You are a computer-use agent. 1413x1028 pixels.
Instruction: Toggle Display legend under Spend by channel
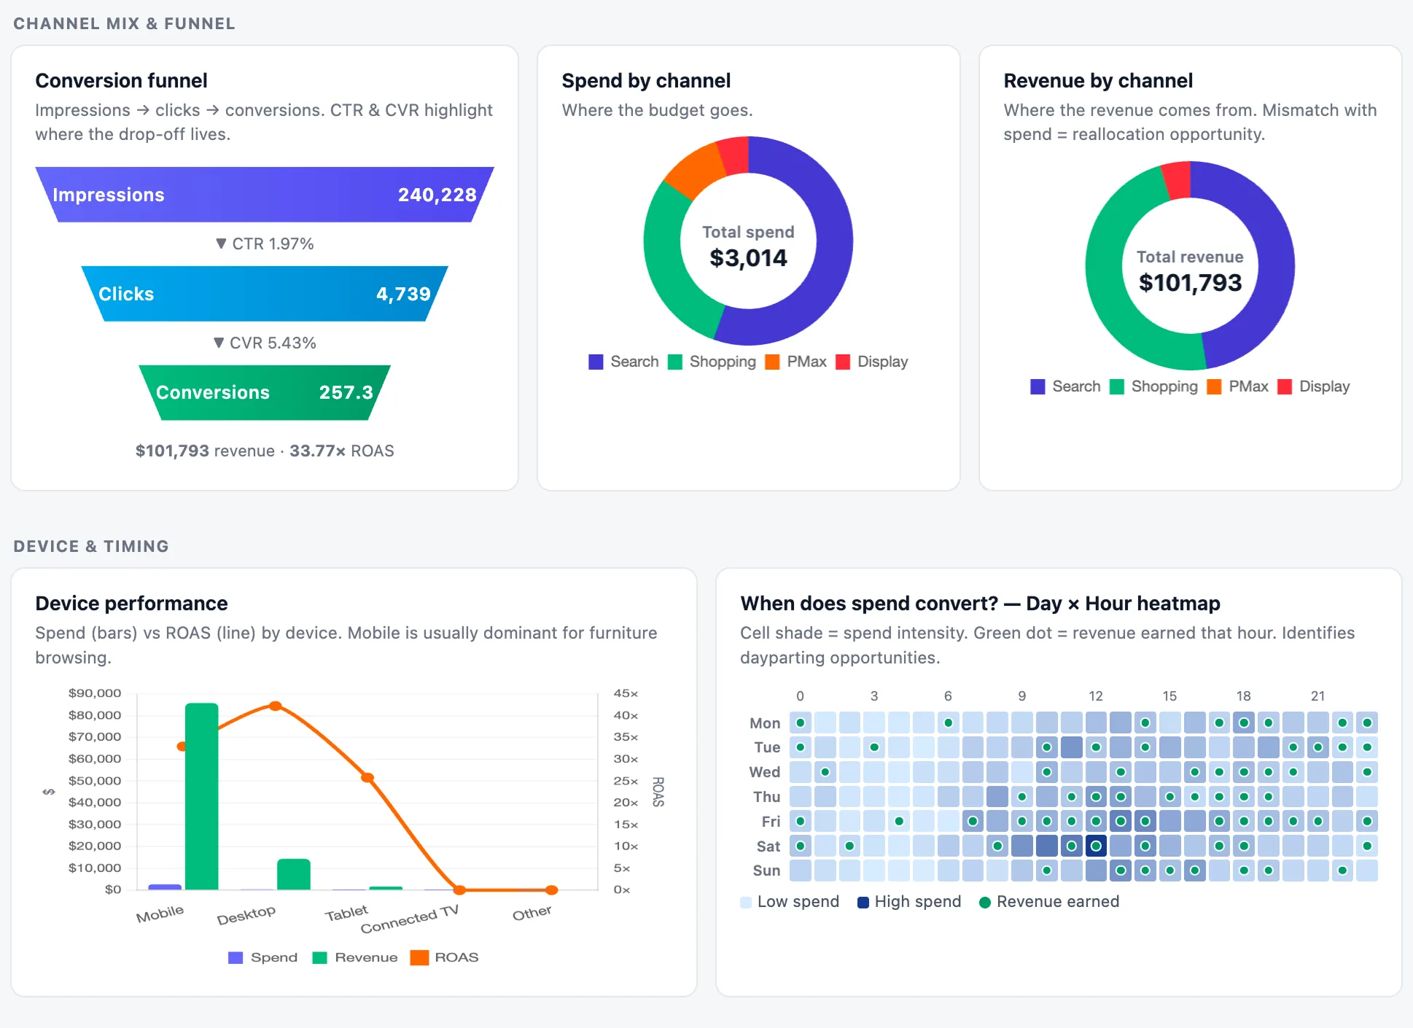click(x=871, y=362)
